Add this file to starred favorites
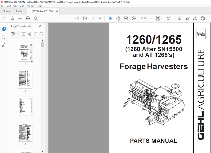Viewport: 211px width, 153px height. click(x=12, y=18)
